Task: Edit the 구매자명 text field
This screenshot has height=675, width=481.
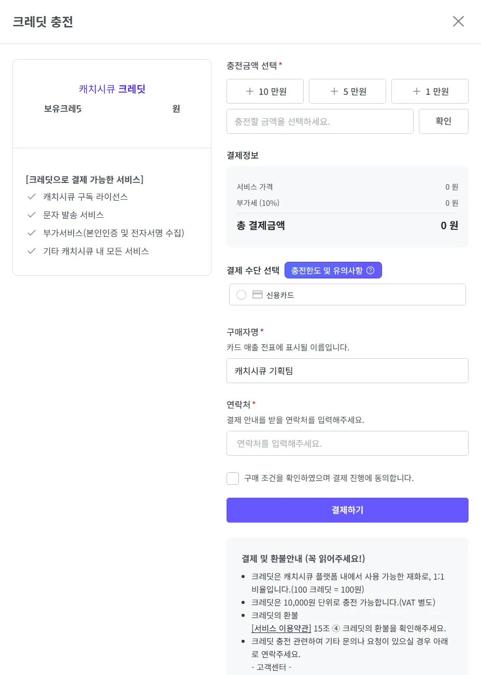Action: click(x=347, y=371)
